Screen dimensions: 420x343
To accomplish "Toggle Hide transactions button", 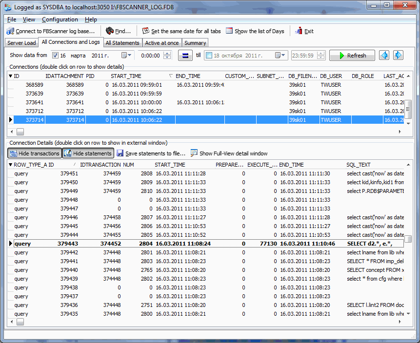I will coord(34,153).
